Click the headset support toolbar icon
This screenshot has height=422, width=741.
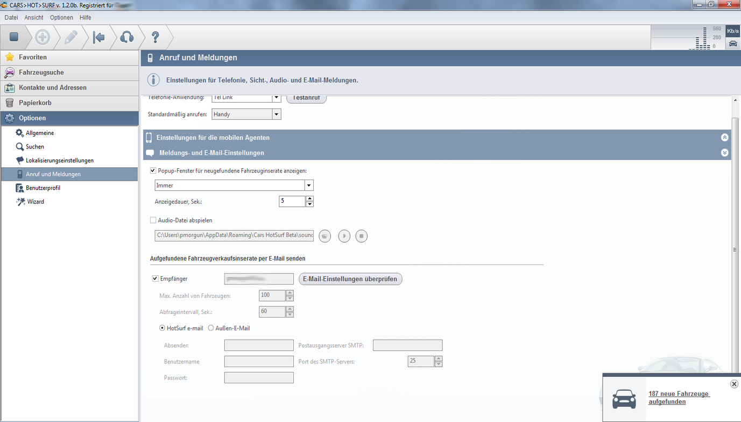126,37
